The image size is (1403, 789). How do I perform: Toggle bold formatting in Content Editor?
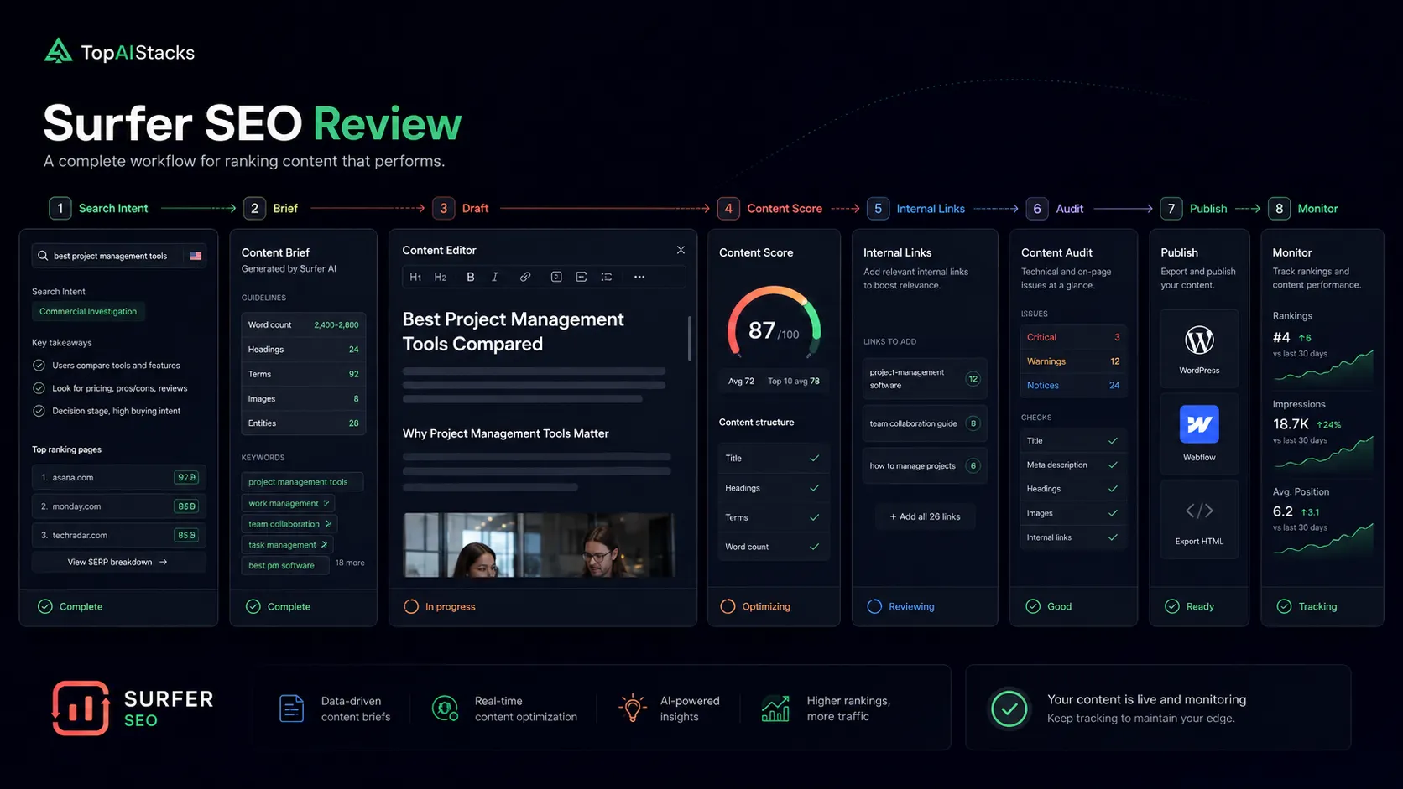(x=470, y=277)
